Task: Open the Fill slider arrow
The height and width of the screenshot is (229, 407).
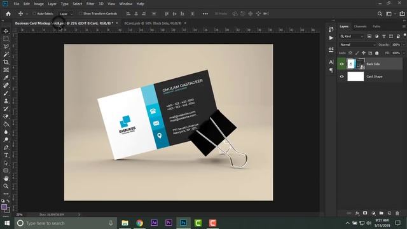Action: (x=404, y=53)
